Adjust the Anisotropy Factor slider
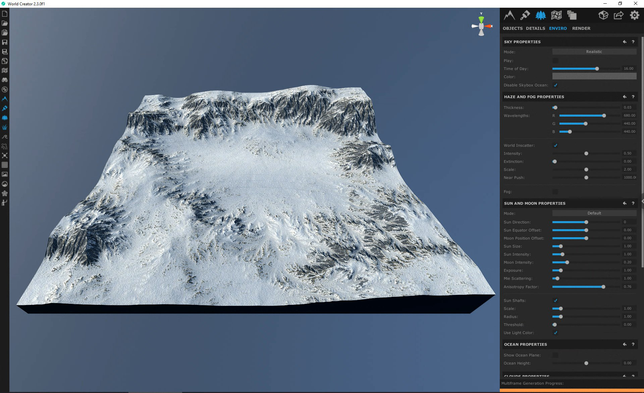 click(586, 287)
